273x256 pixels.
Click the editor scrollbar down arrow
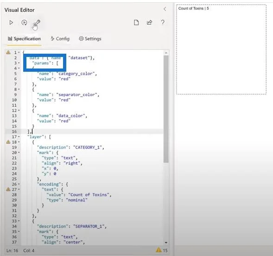click(166, 243)
